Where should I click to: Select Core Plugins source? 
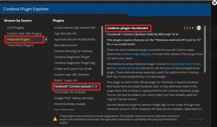pyautogui.click(x=16, y=28)
